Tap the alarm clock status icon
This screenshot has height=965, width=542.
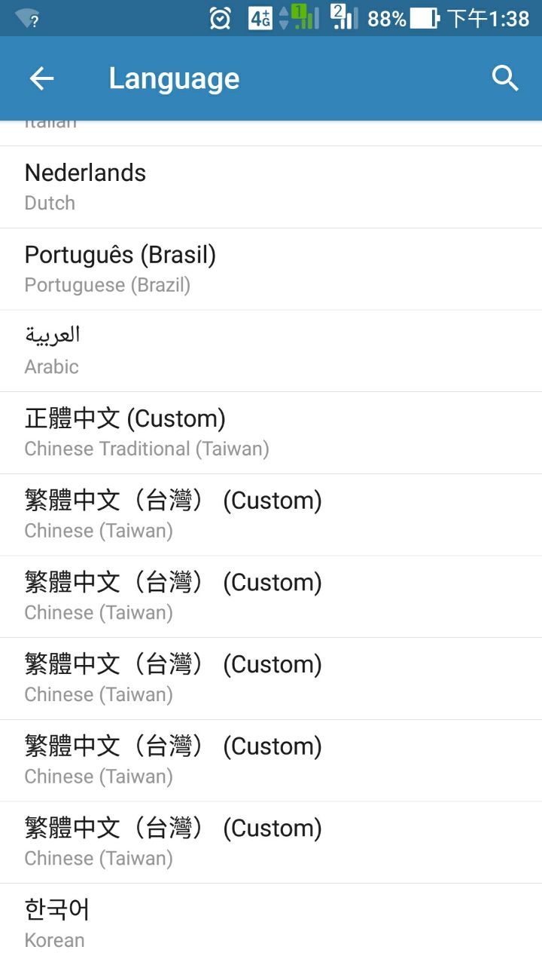[220, 18]
